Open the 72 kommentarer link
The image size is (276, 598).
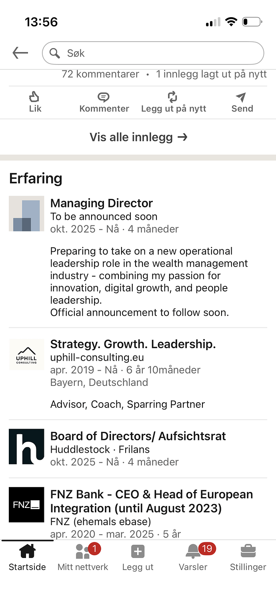[100, 74]
